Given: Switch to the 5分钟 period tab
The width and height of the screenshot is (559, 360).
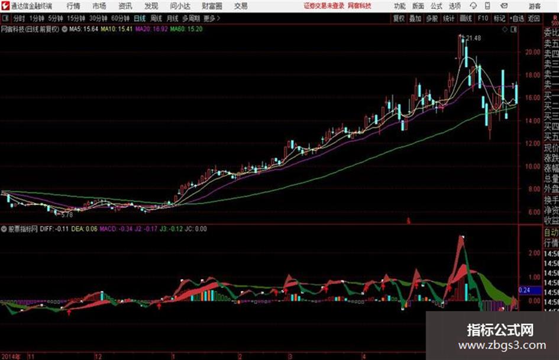Looking at the screenshot, I should point(55,18).
